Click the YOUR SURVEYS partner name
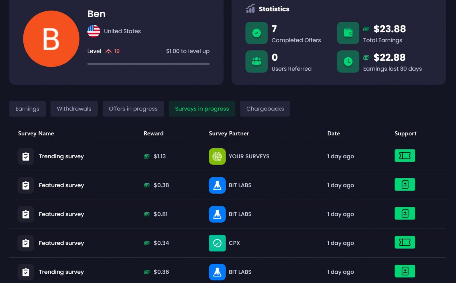The image size is (456, 283). 249,157
